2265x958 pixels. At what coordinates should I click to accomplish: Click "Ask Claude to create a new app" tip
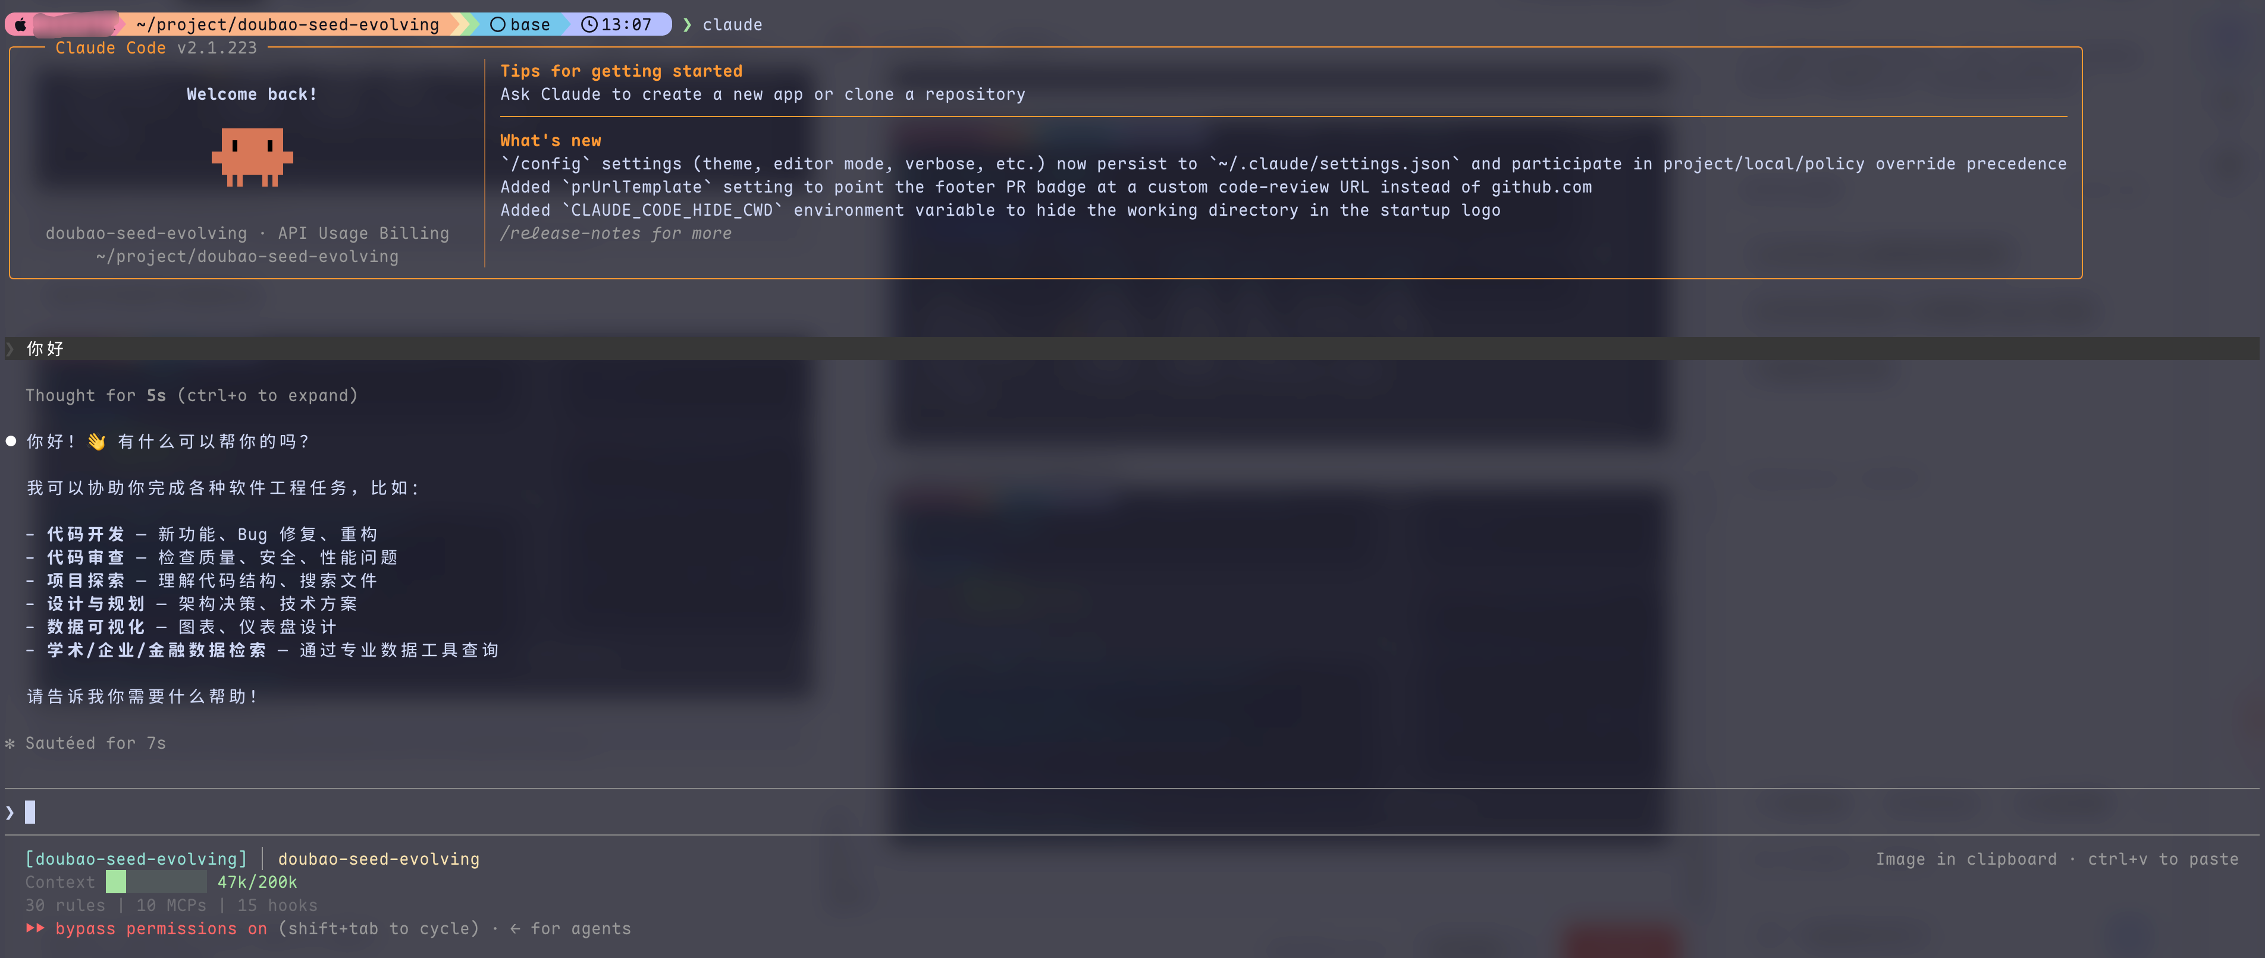click(763, 94)
